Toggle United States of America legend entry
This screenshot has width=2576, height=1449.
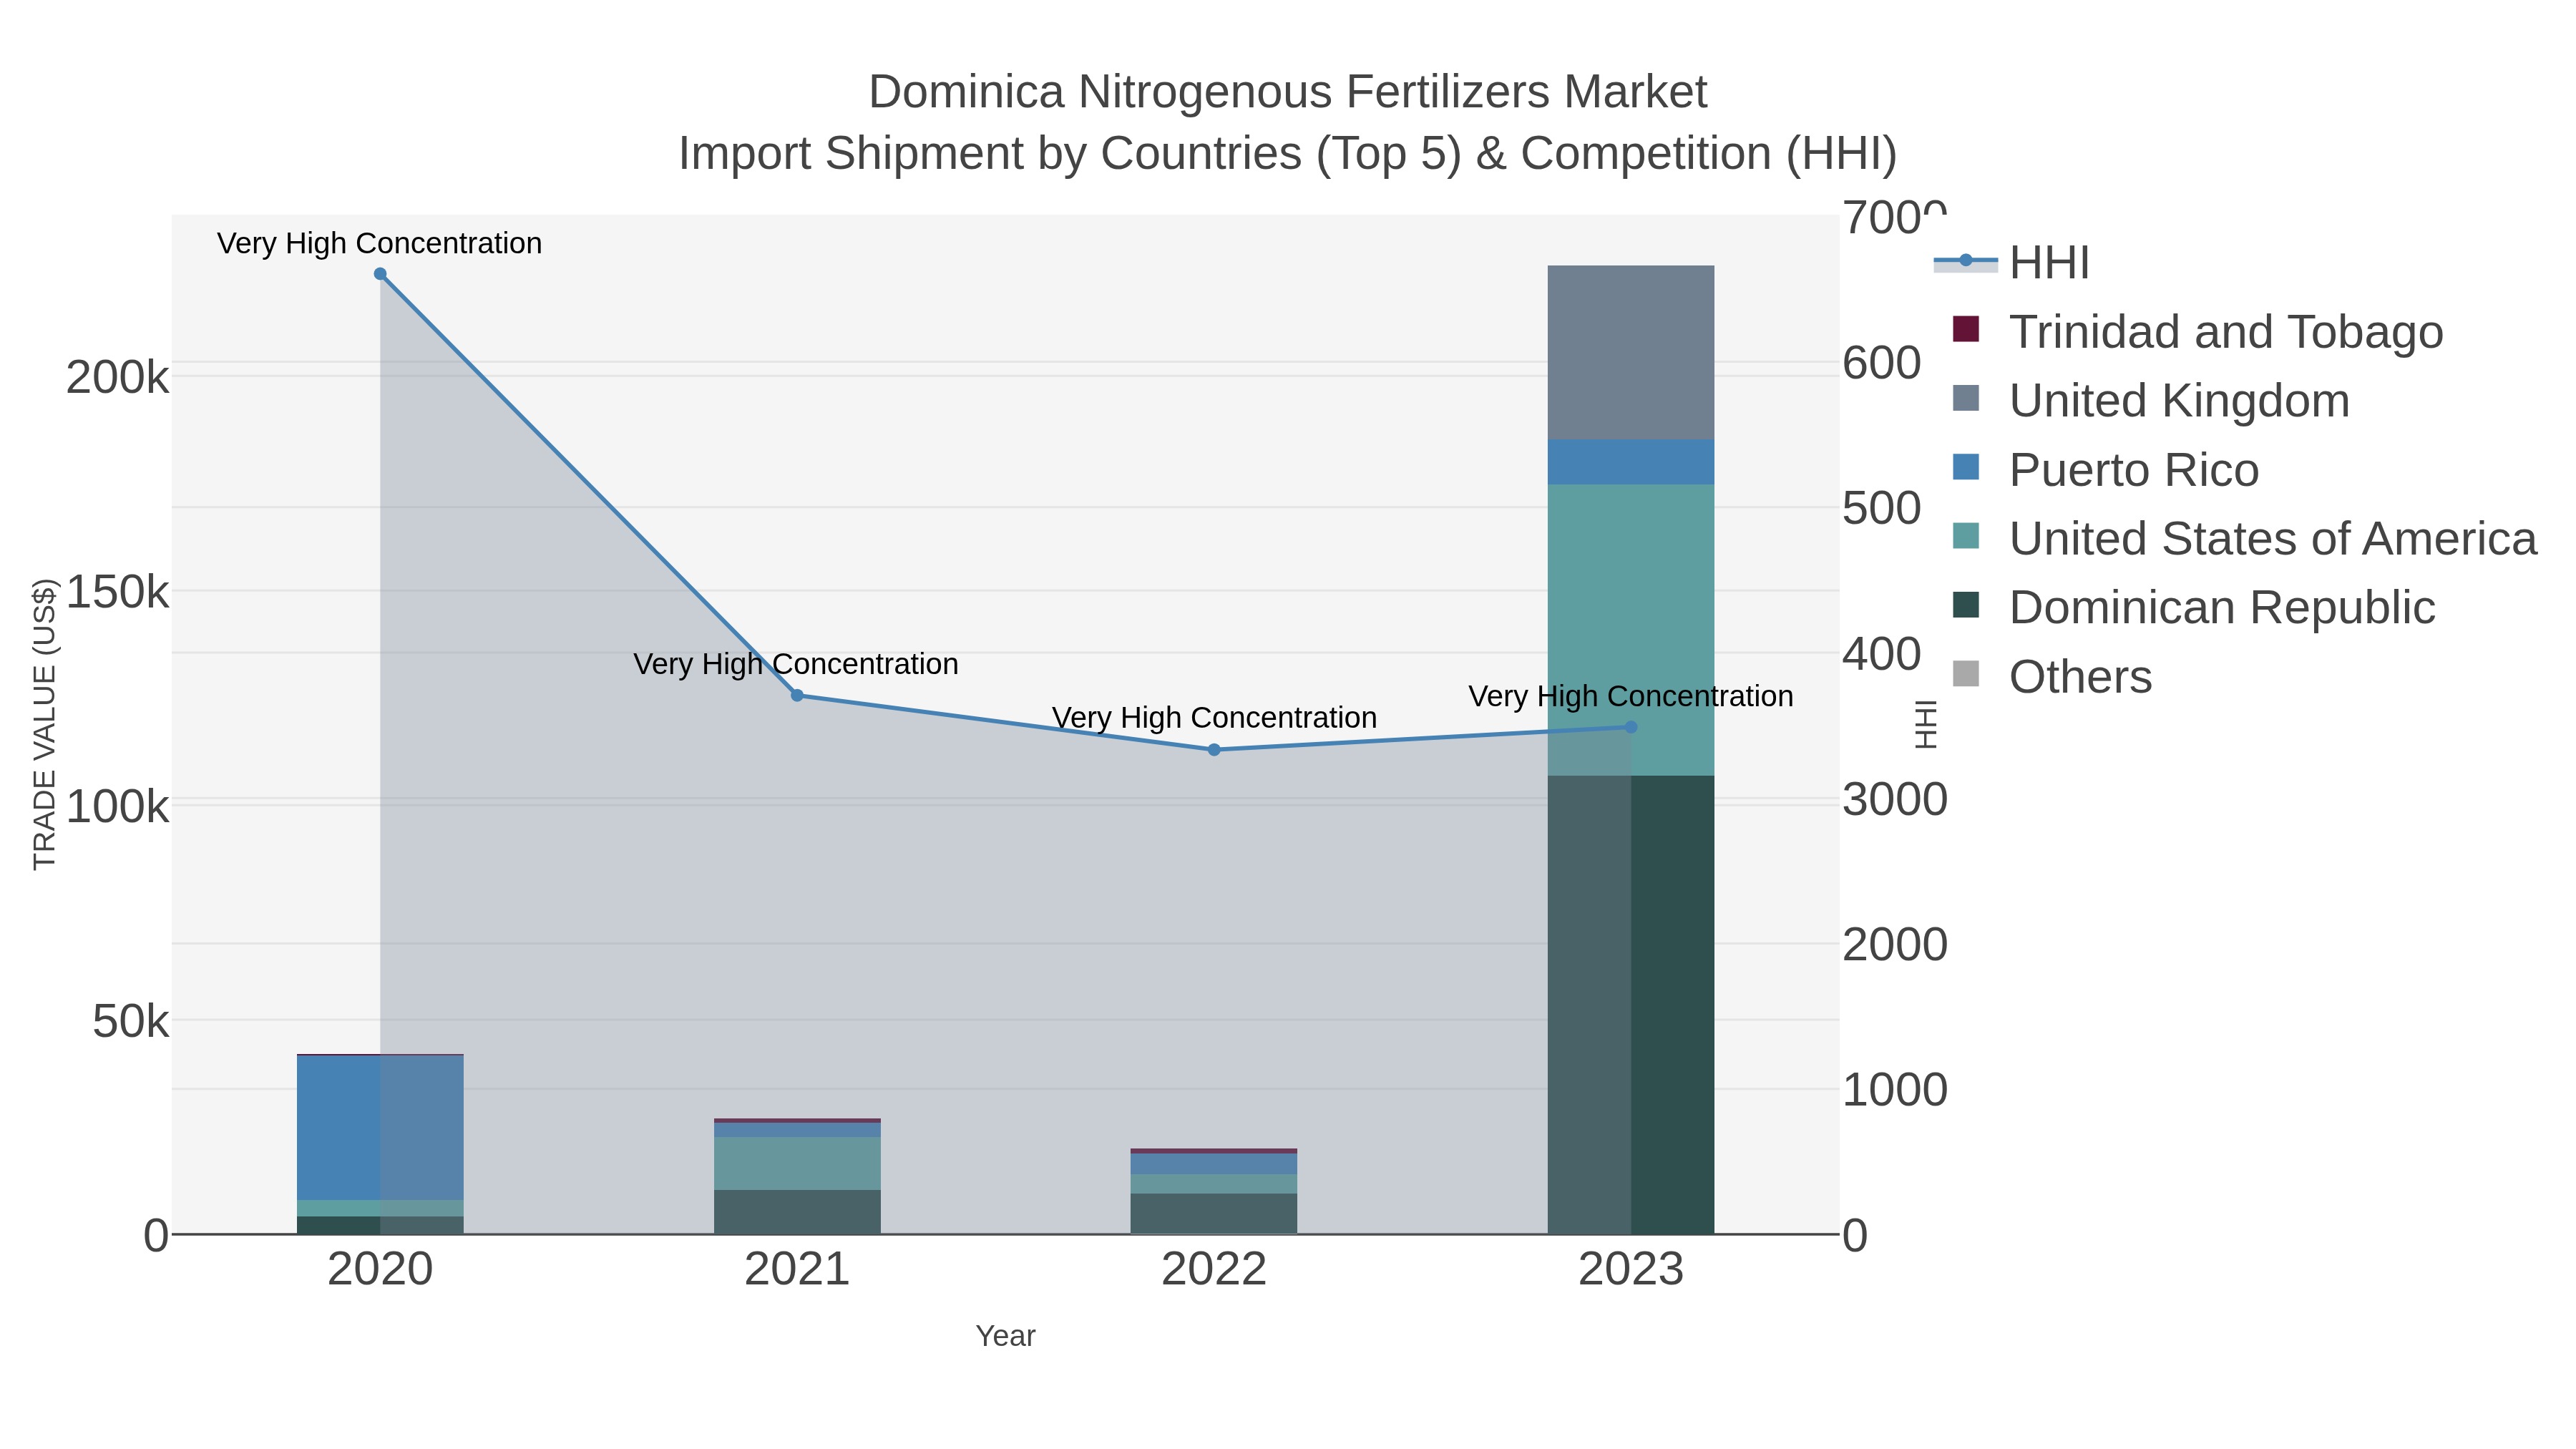click(2244, 539)
